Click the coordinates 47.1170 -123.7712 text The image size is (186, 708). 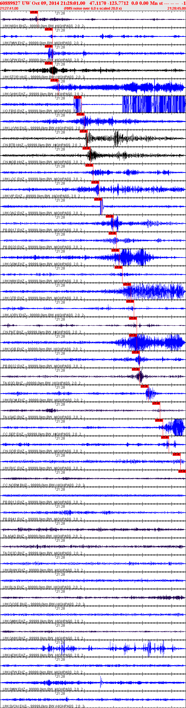click(x=109, y=3)
